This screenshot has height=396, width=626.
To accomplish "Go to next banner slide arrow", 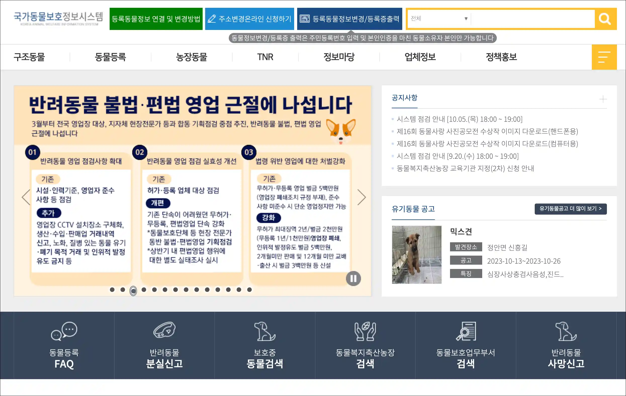I will [361, 197].
